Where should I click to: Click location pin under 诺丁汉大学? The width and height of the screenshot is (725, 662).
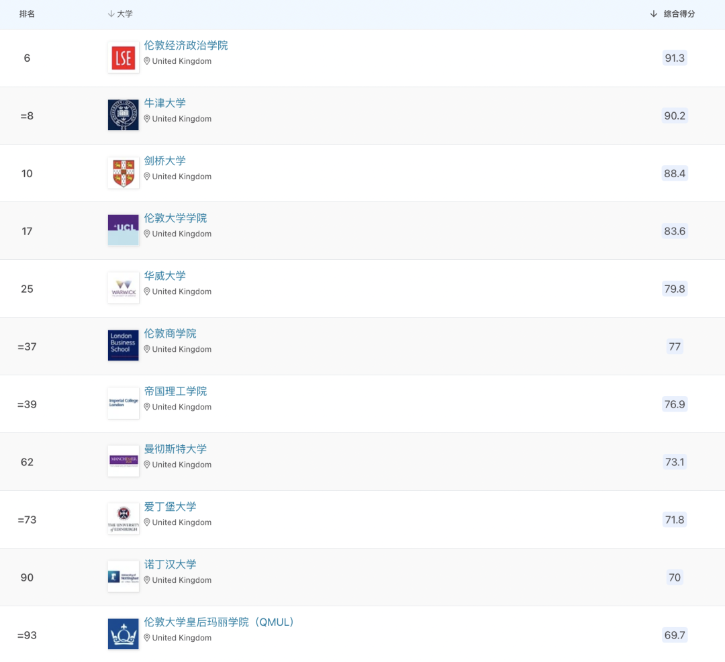[x=147, y=580]
